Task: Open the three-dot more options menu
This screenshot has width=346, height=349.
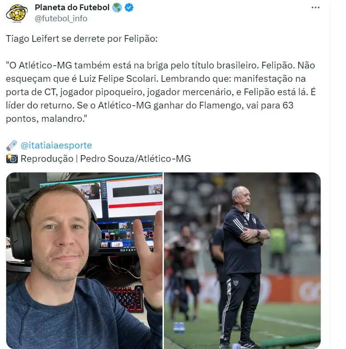Action: point(315,8)
